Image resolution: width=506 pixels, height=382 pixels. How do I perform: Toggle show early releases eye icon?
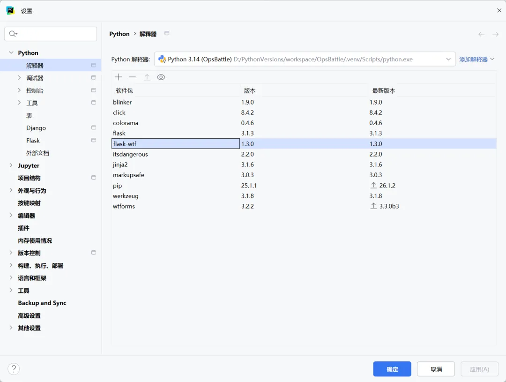(161, 77)
